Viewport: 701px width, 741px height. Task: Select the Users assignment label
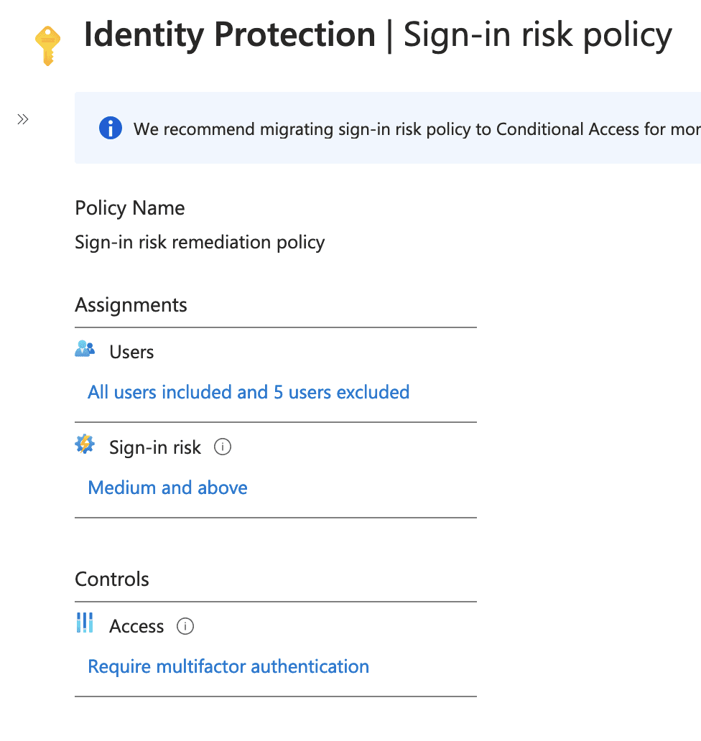point(131,352)
